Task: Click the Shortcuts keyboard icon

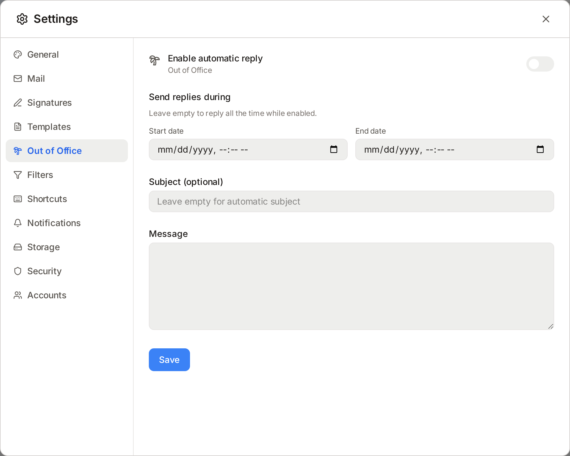Action: click(x=18, y=199)
